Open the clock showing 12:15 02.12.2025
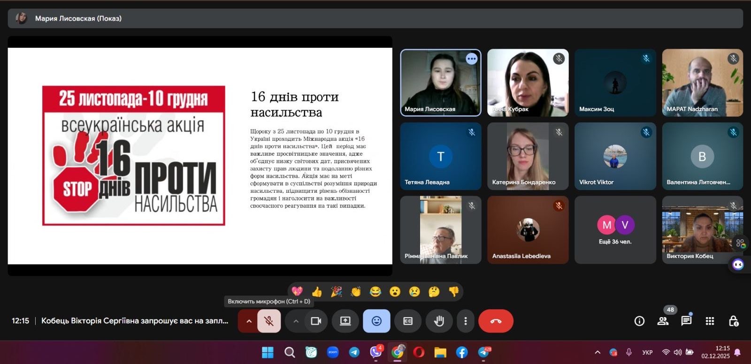 pyautogui.click(x=716, y=352)
